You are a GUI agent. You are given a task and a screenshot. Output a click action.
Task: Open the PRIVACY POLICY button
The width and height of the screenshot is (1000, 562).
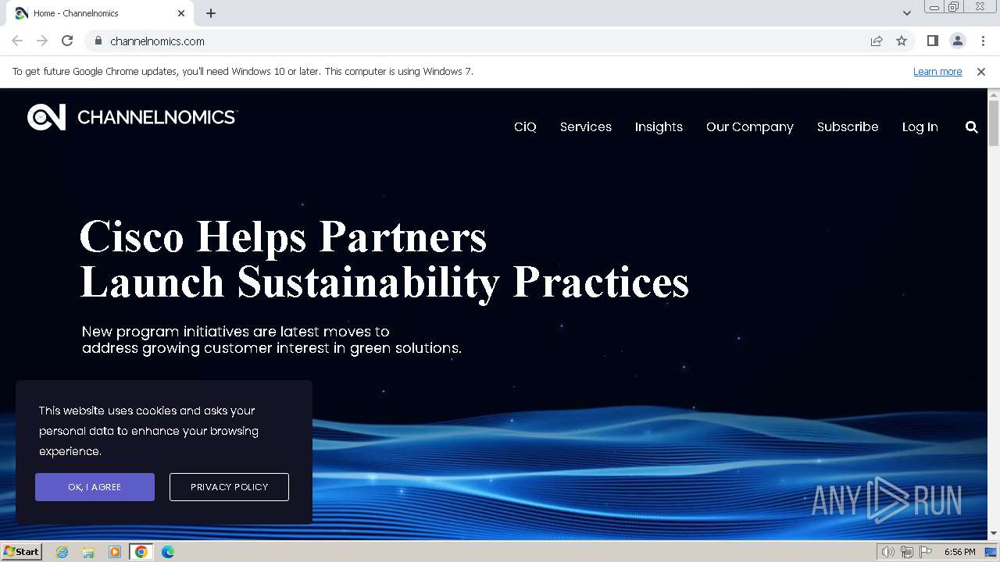(x=229, y=487)
